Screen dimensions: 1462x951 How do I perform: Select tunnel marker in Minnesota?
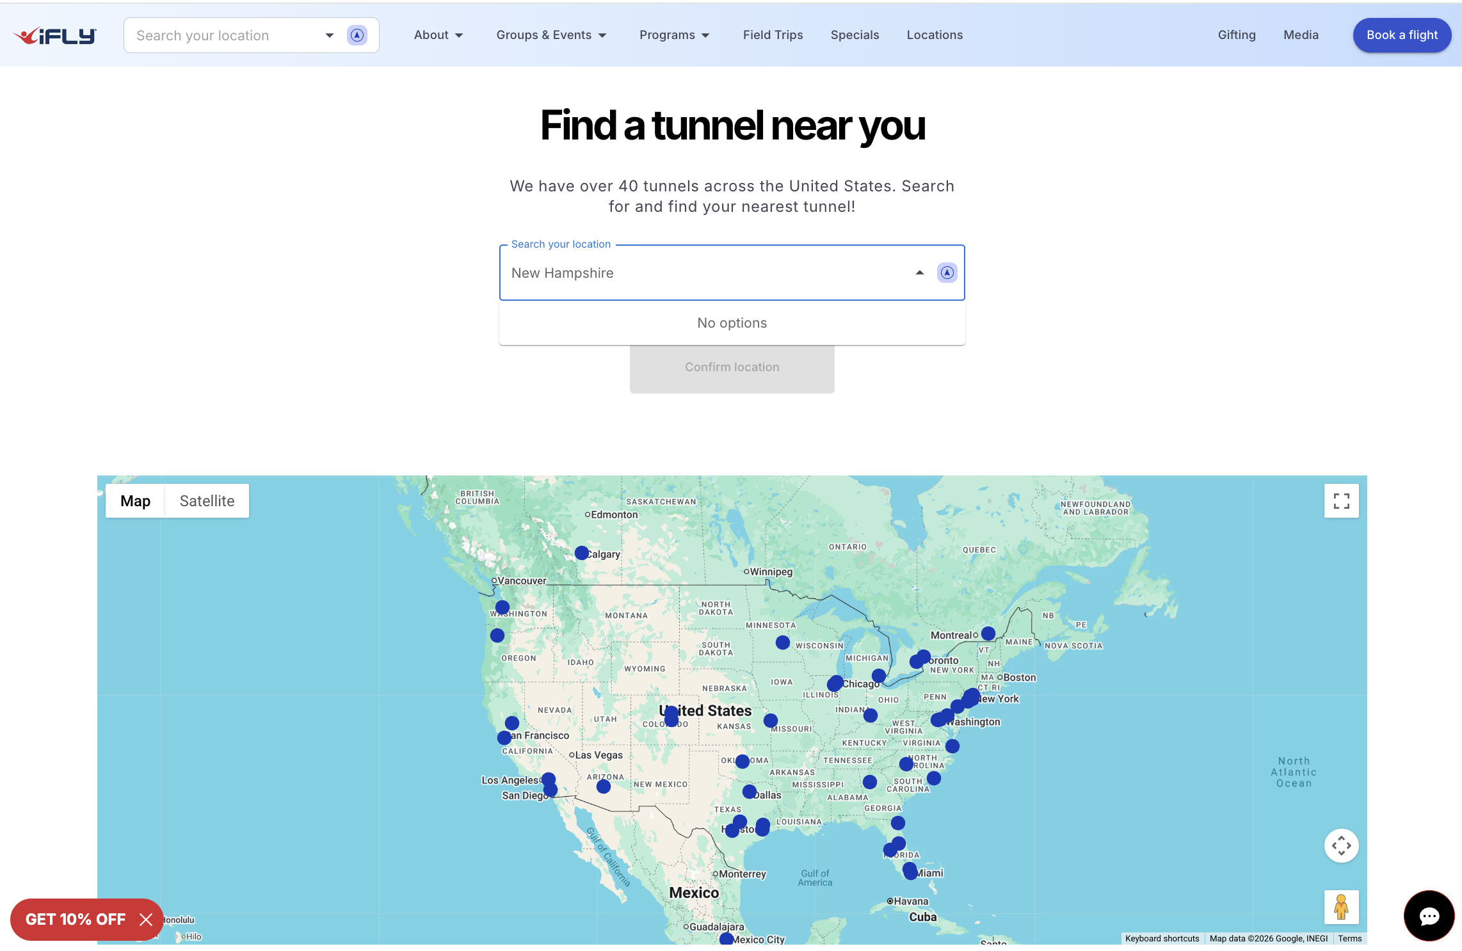[x=783, y=643]
